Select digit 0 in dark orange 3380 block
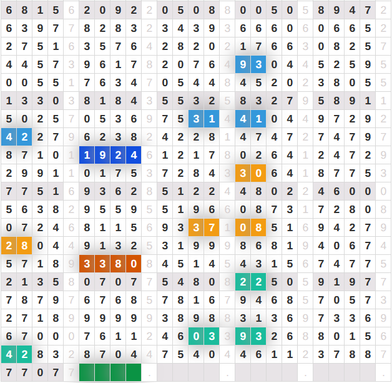Viewport: 392px width, 383px height. (134, 264)
